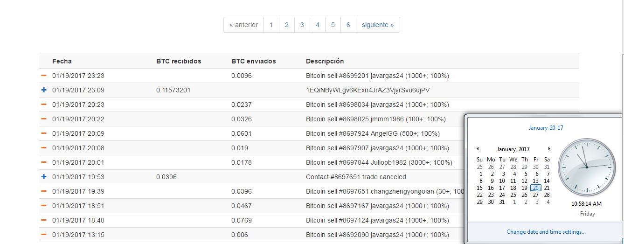Open Change date and time settings

pos(546,232)
